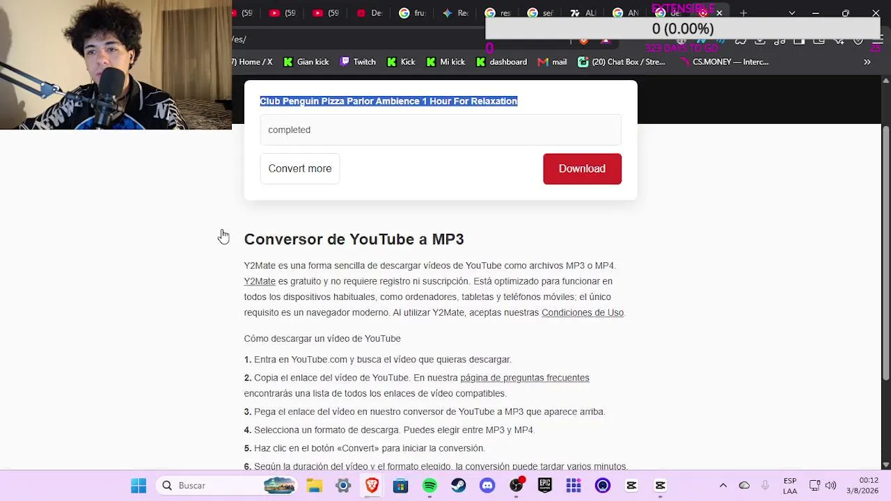Click the highlighted Club Penguin video title
This screenshot has height=501, width=891.
pos(388,101)
